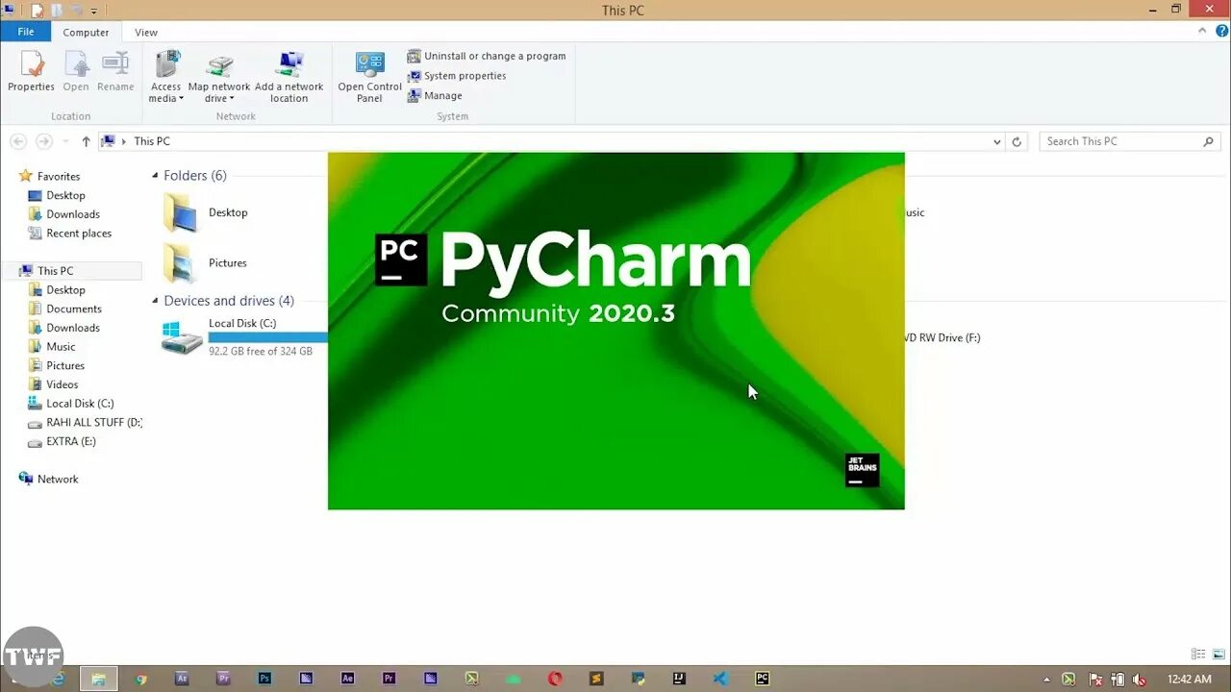
Task: Collapse the Folders (6) group
Action: click(x=155, y=176)
